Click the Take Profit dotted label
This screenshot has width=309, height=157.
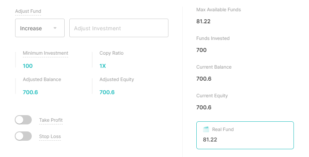(51, 120)
